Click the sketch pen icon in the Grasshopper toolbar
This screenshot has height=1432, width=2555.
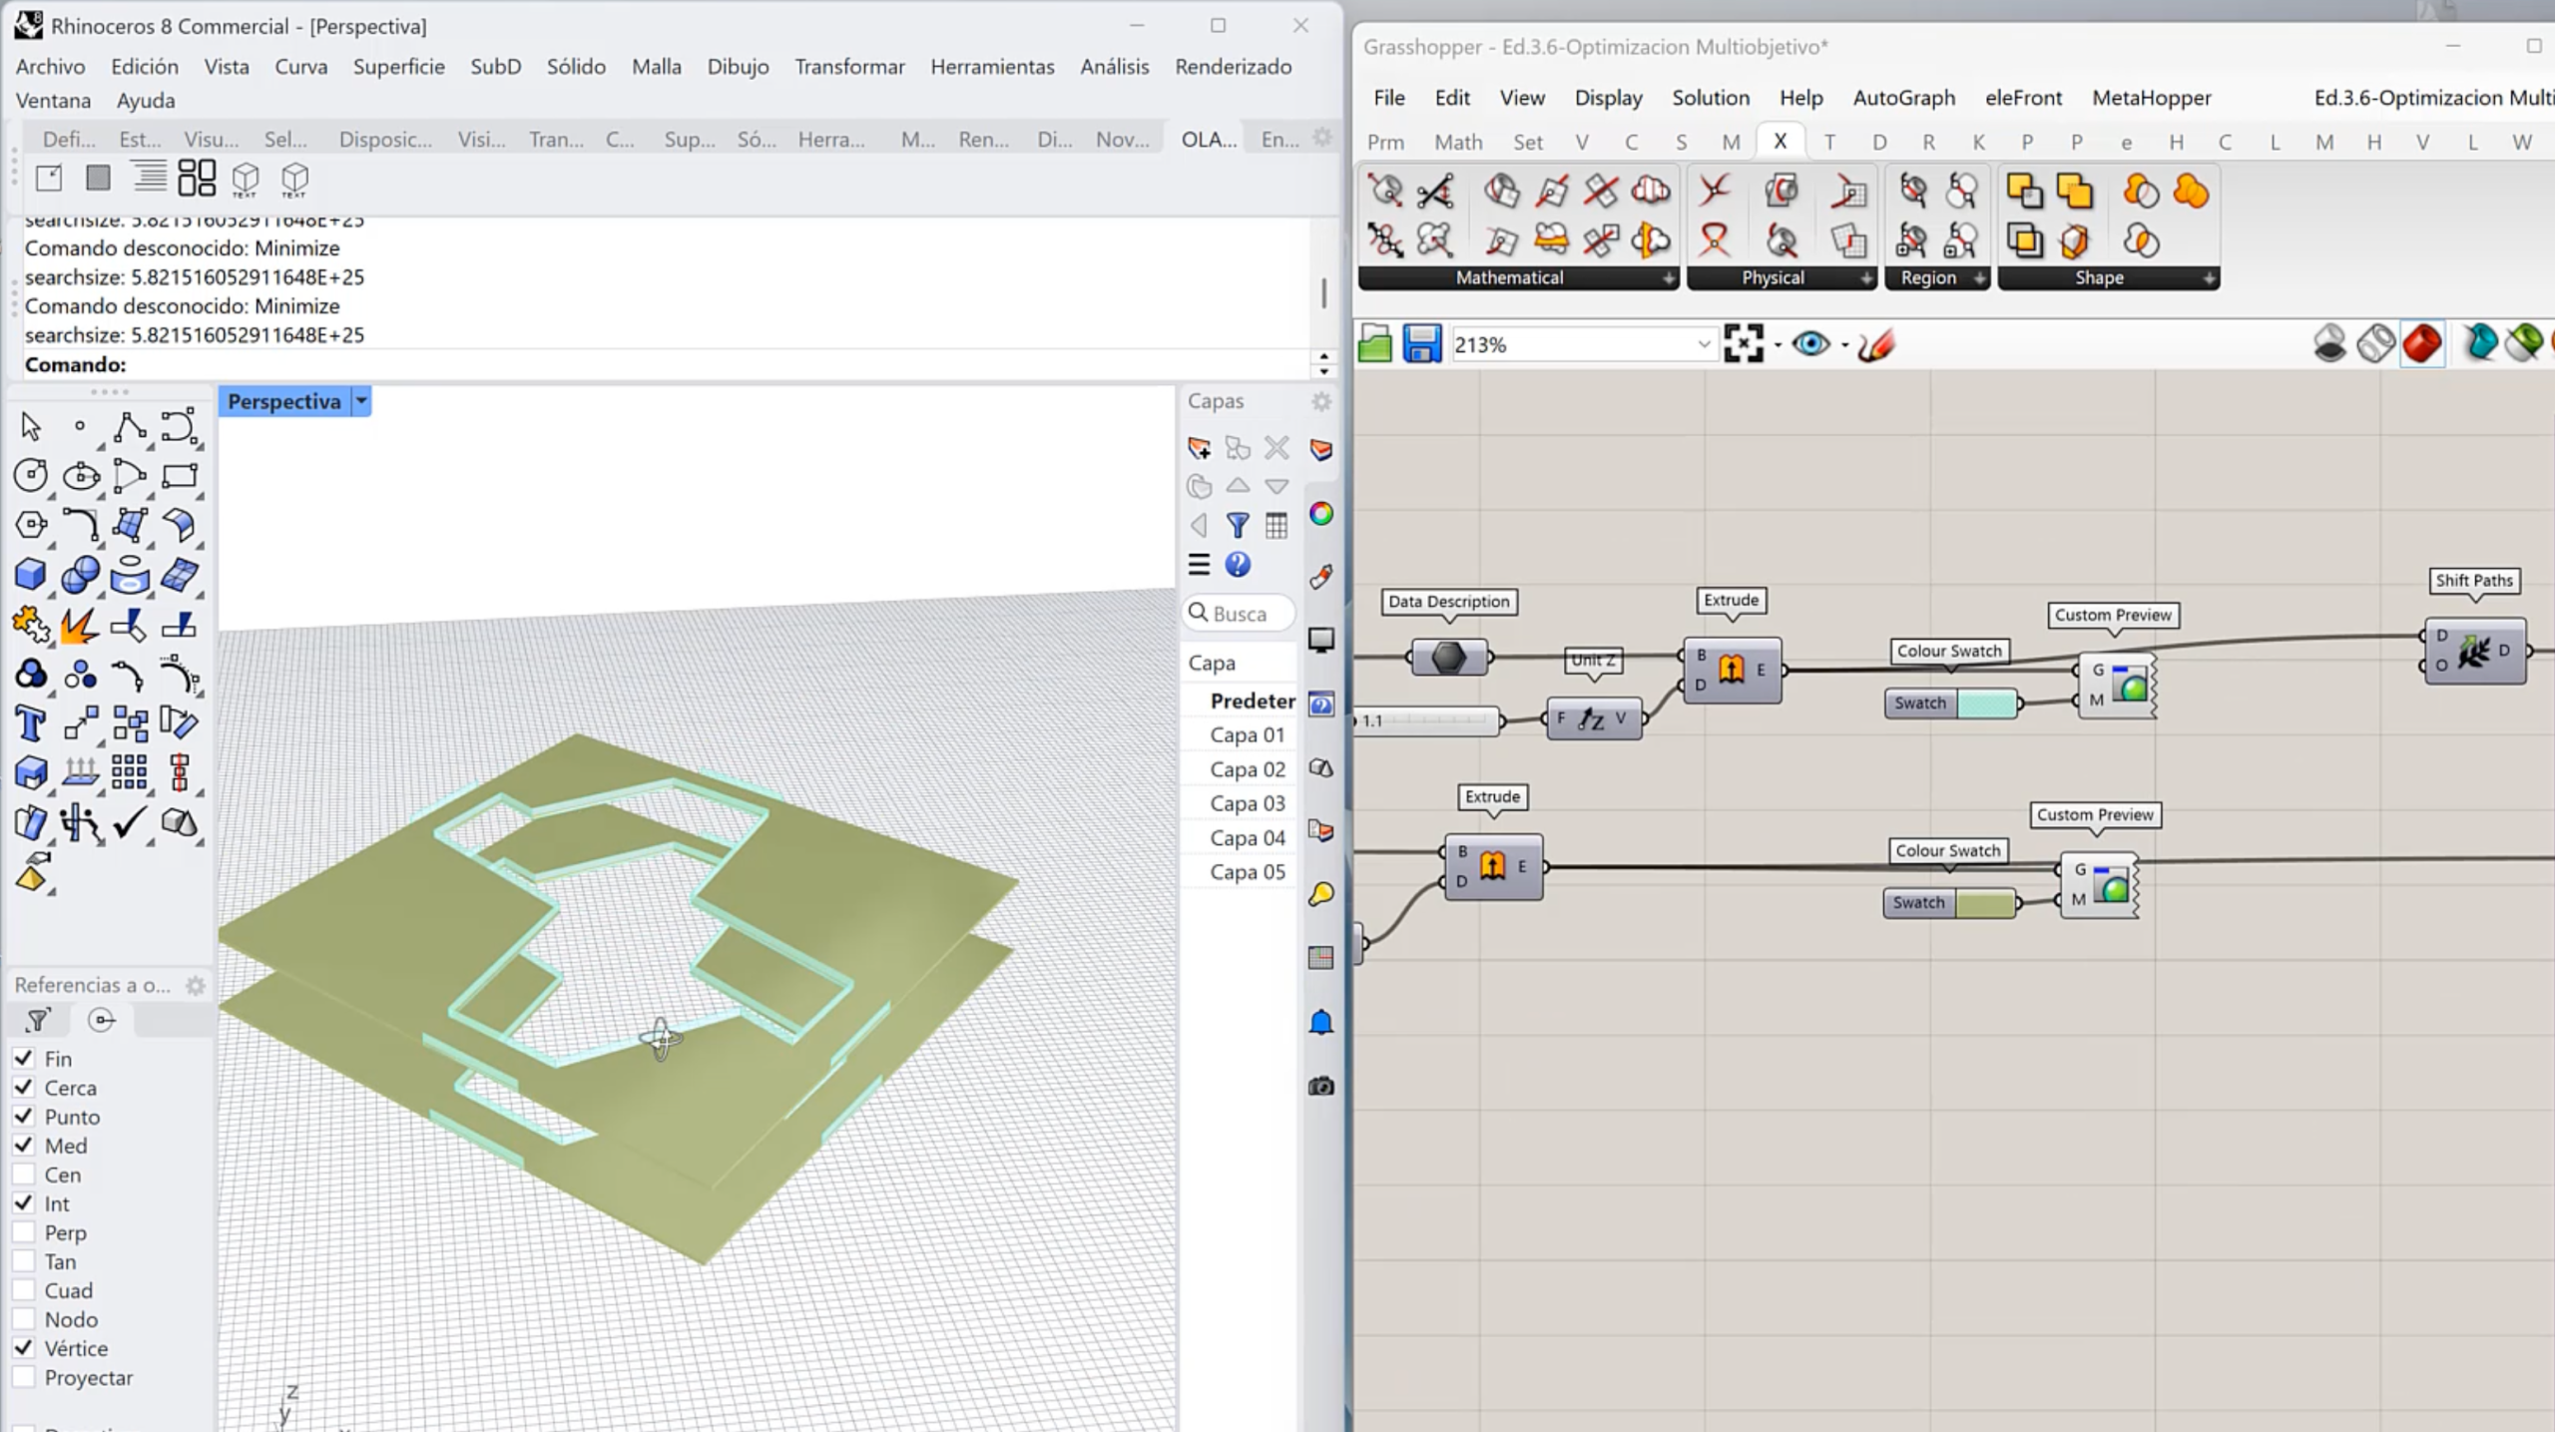[1875, 344]
